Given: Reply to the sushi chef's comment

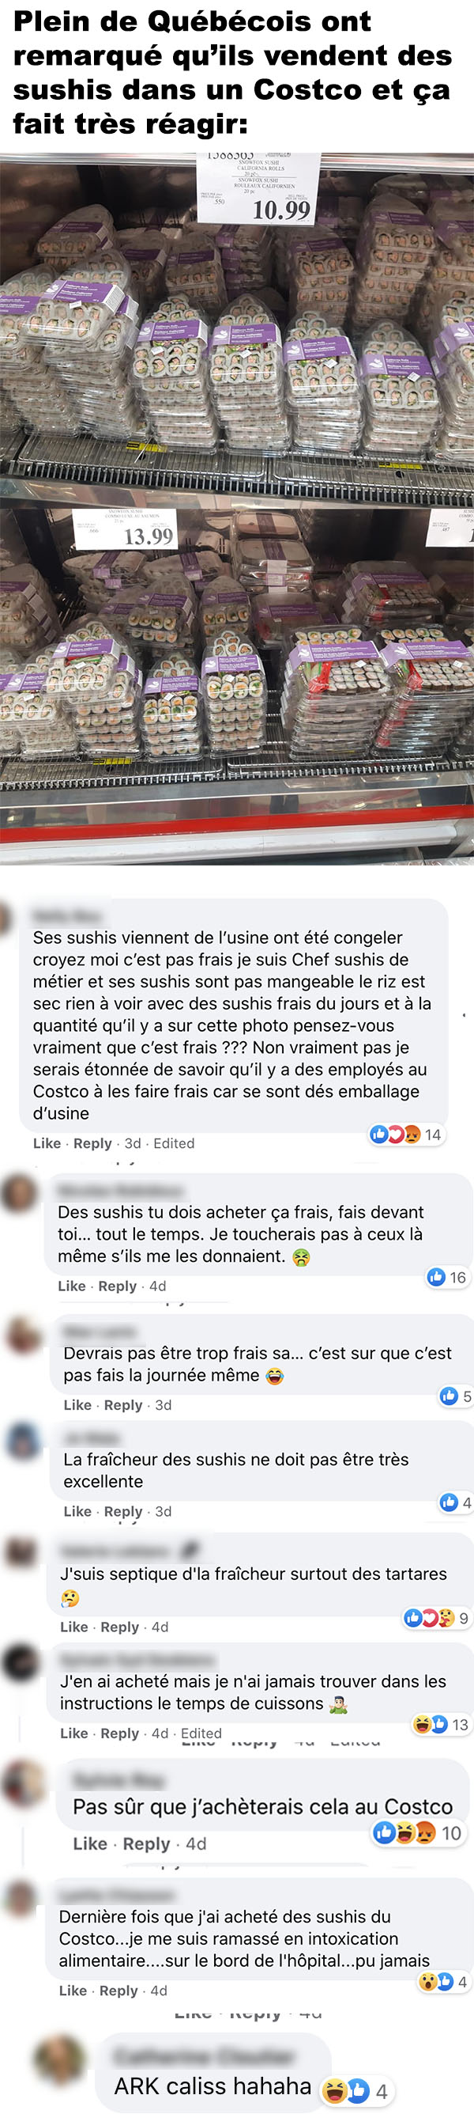Looking at the screenshot, I should coord(92,1143).
